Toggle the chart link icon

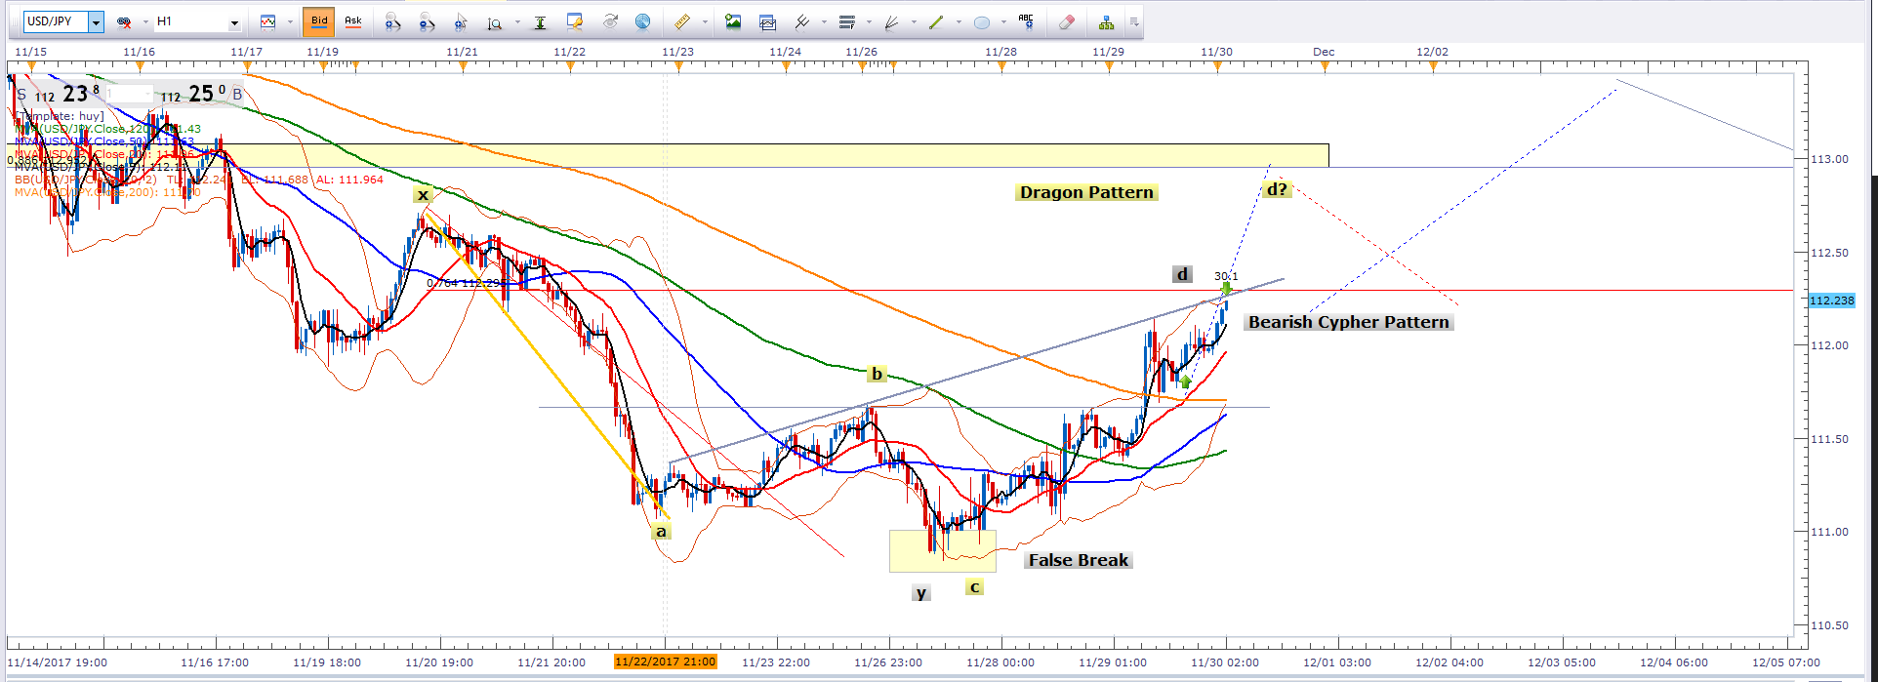(x=124, y=21)
